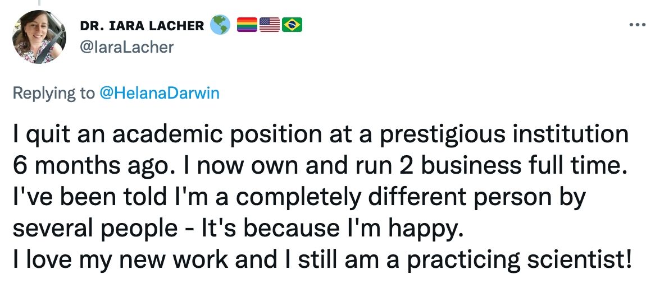Click the rainbow pride flag emoji

[x=247, y=25]
